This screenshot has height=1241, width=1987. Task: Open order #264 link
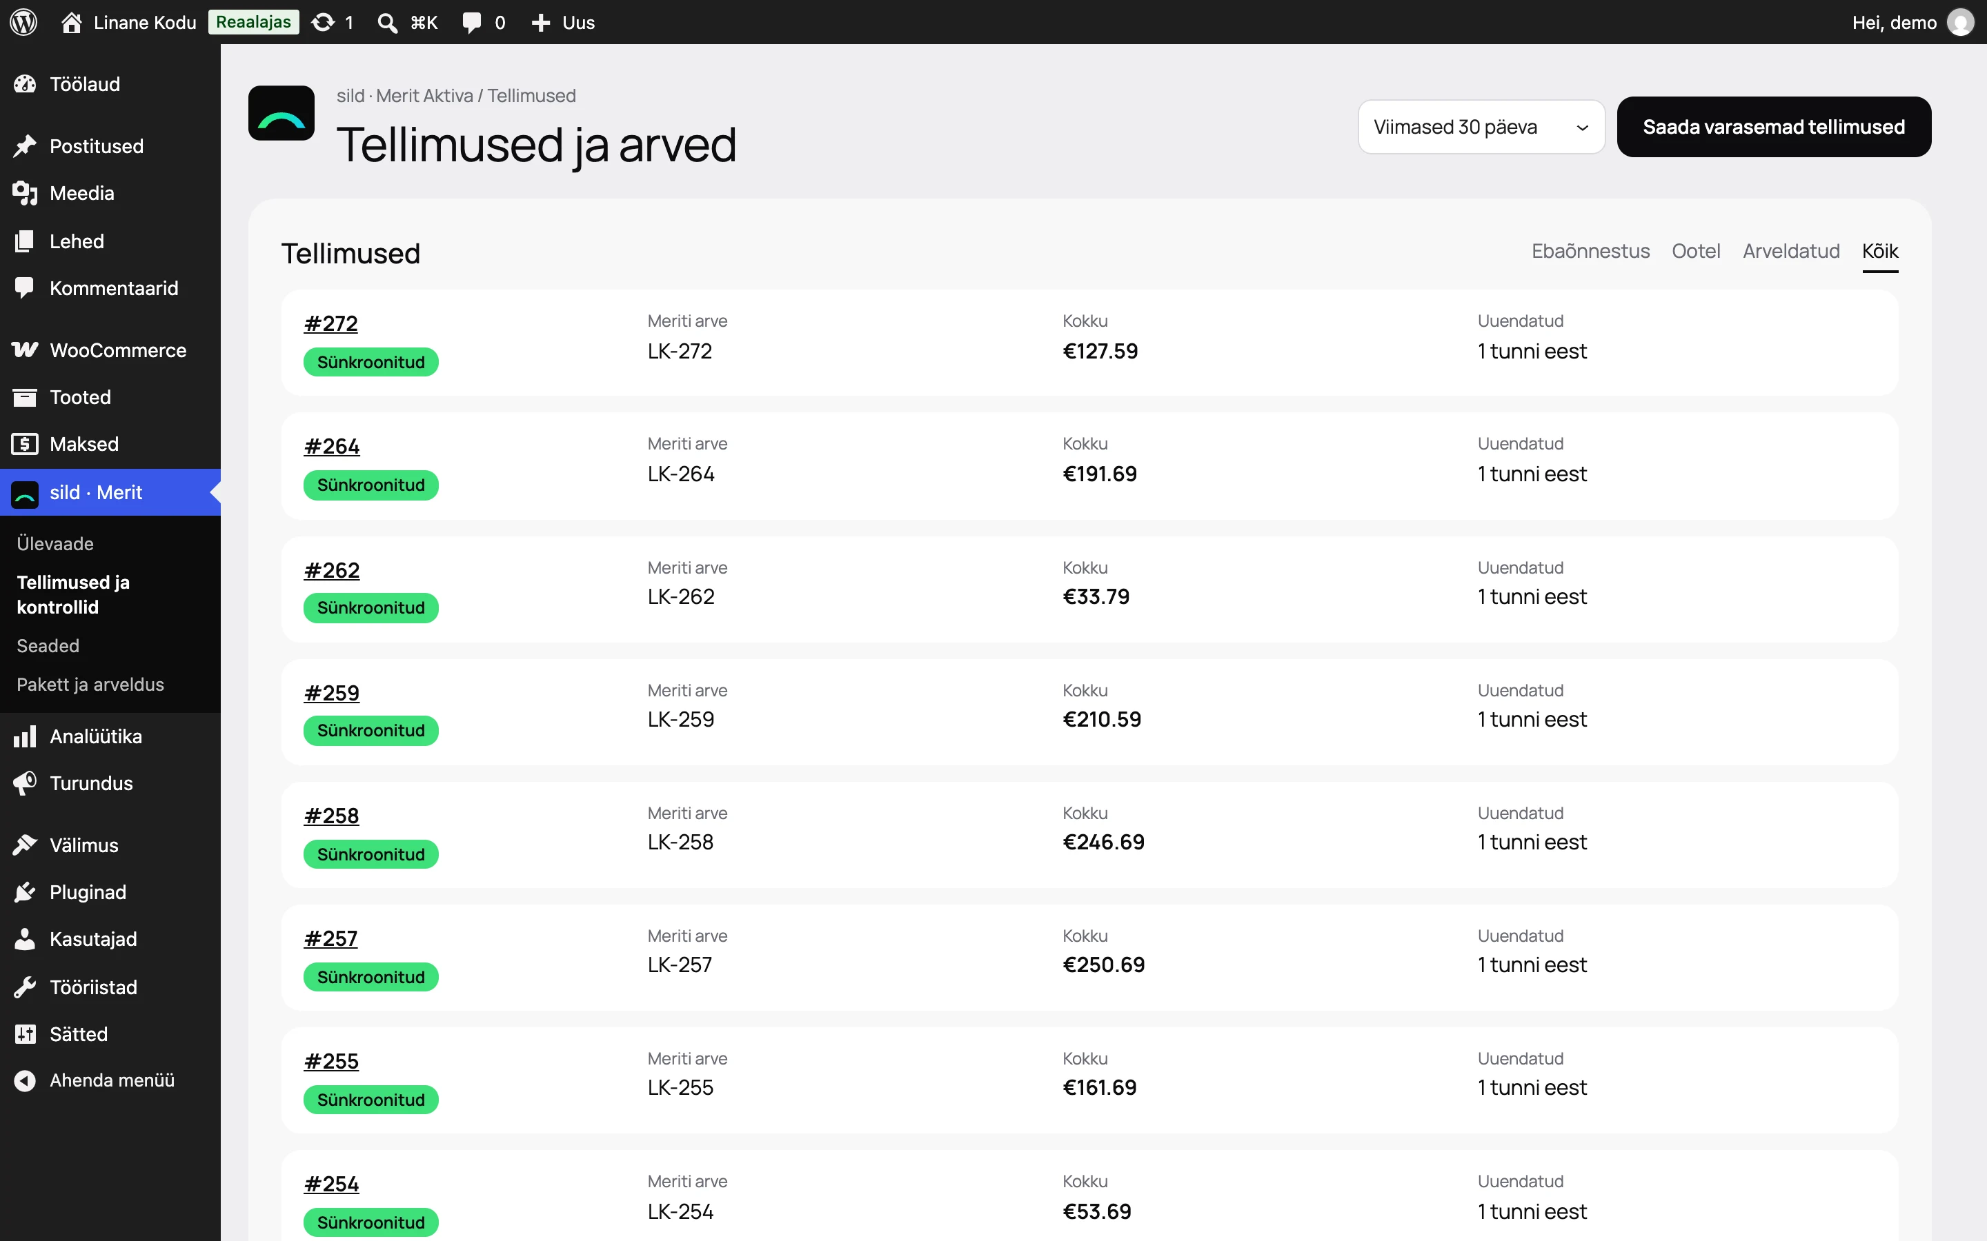(x=332, y=447)
